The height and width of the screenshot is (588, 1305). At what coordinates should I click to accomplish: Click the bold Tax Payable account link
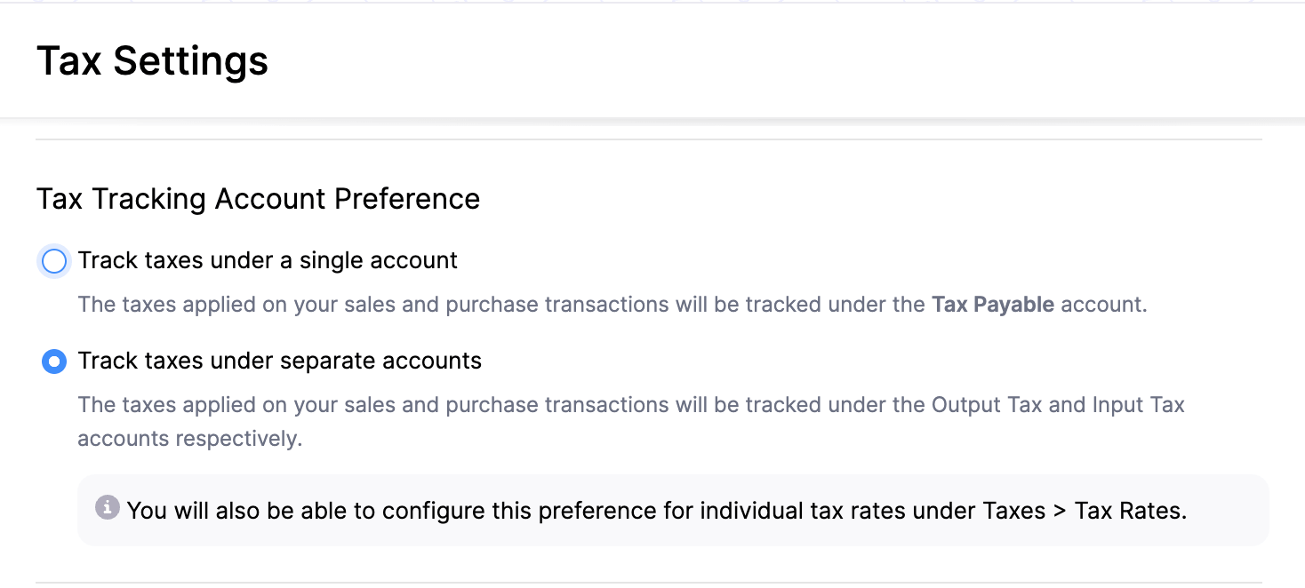[x=992, y=304]
